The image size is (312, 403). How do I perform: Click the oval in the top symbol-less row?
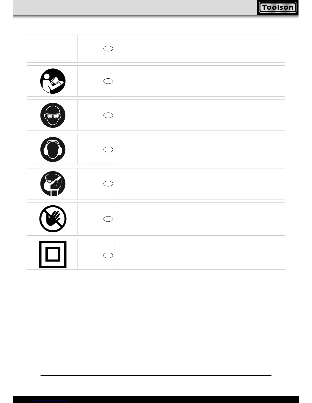click(x=108, y=49)
